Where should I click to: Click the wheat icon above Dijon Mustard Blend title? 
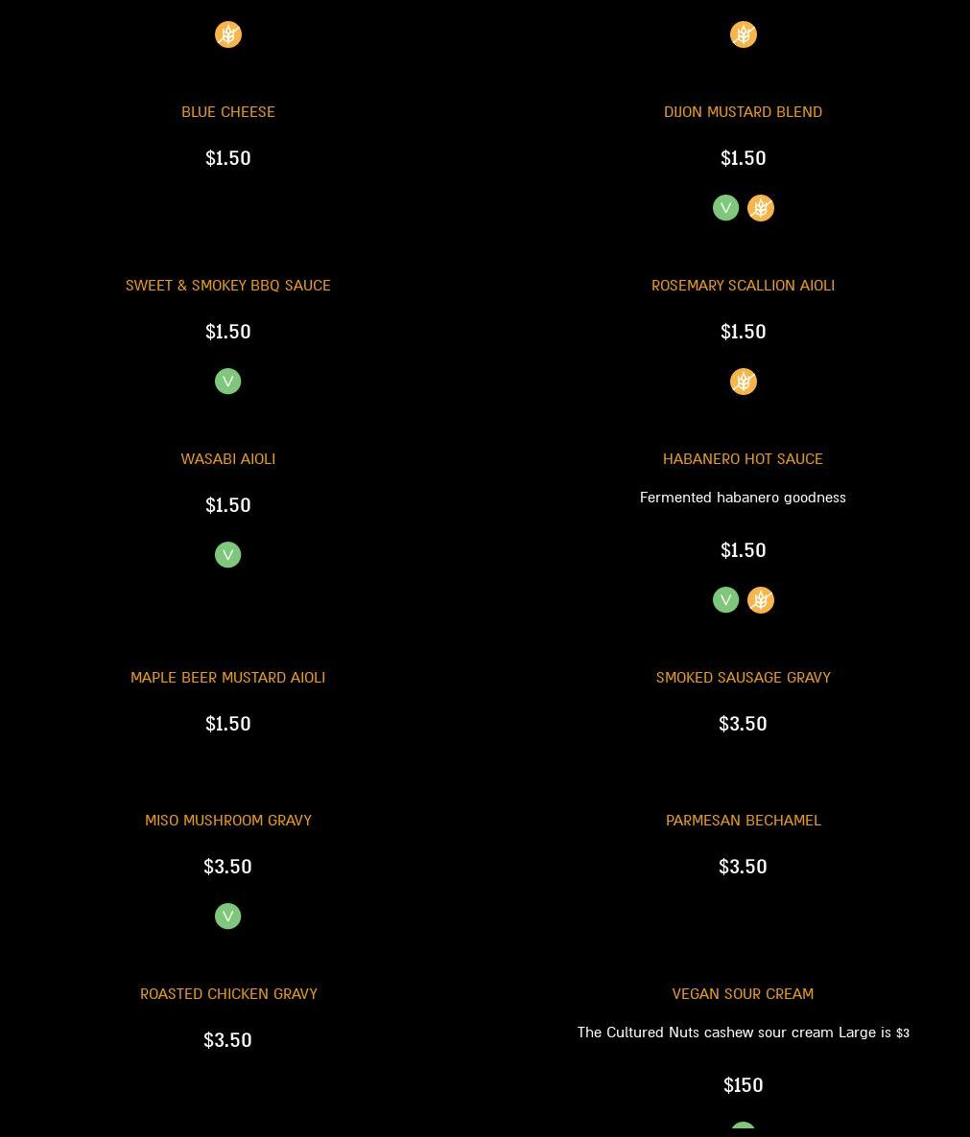[x=744, y=35]
